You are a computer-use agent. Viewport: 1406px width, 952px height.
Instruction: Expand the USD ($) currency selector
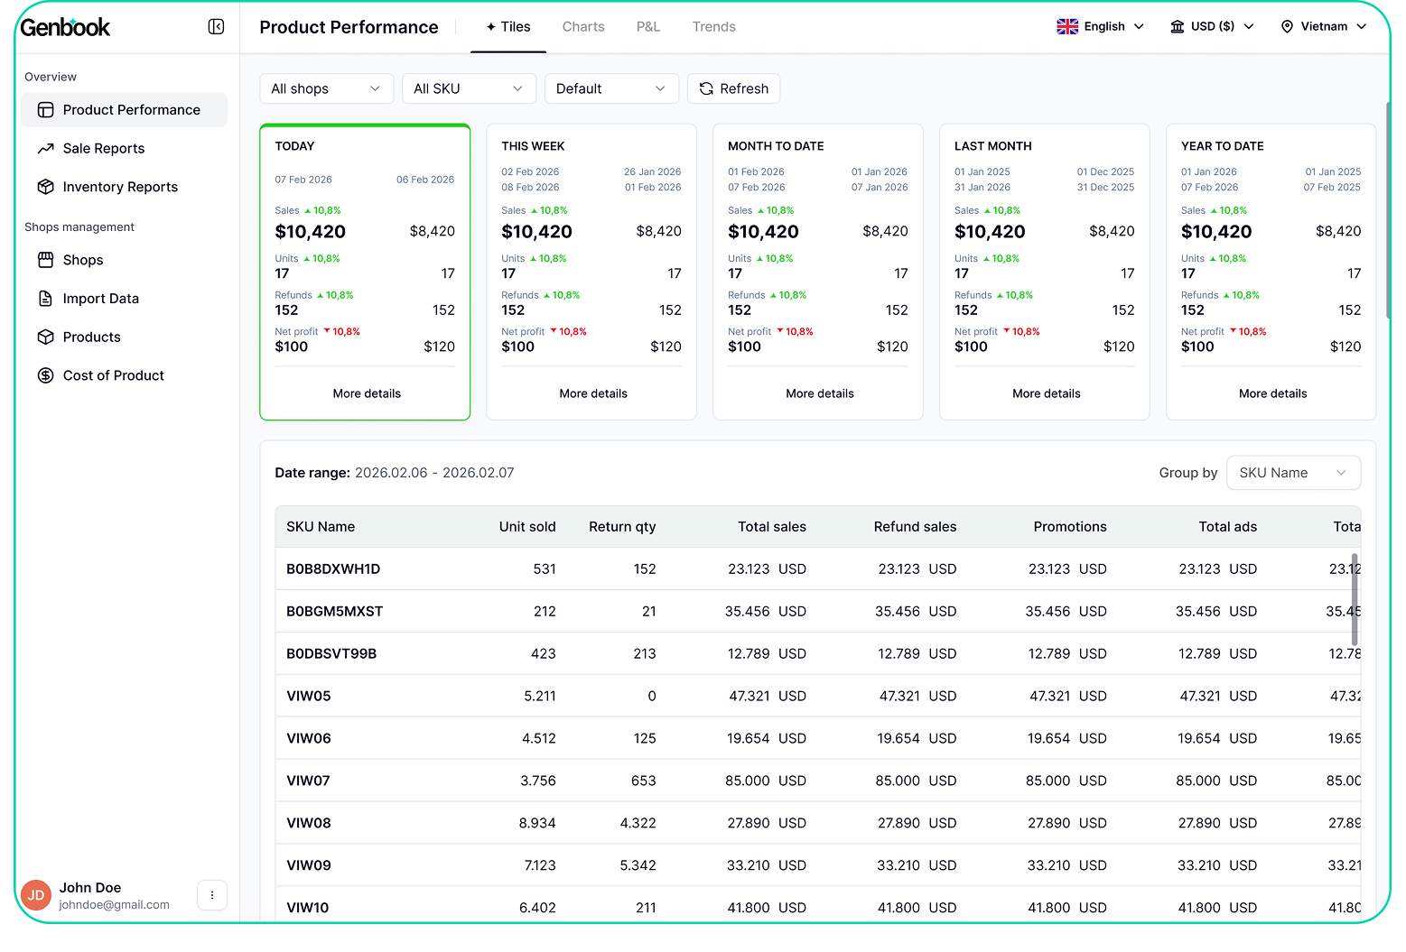click(1212, 26)
